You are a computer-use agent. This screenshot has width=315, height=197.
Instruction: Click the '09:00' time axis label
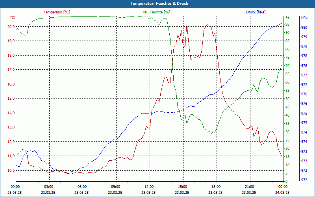tap(115, 187)
